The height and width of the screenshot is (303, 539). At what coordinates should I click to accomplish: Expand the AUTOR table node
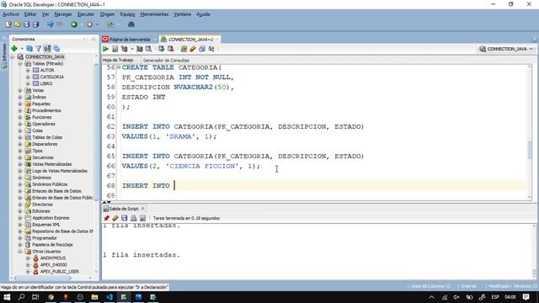pos(28,70)
